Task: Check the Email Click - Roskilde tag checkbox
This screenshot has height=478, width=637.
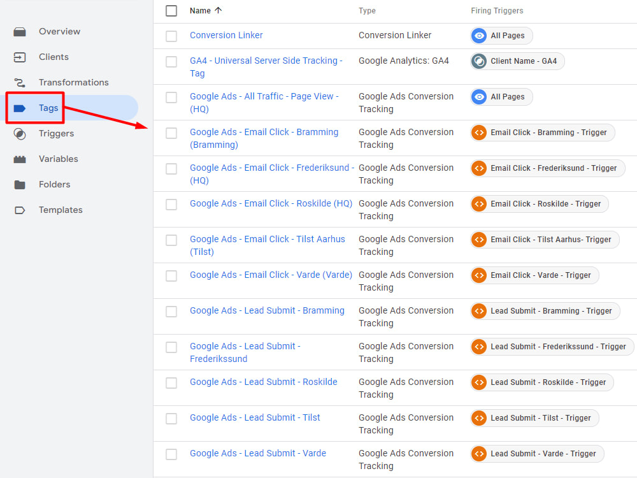Action: click(171, 204)
